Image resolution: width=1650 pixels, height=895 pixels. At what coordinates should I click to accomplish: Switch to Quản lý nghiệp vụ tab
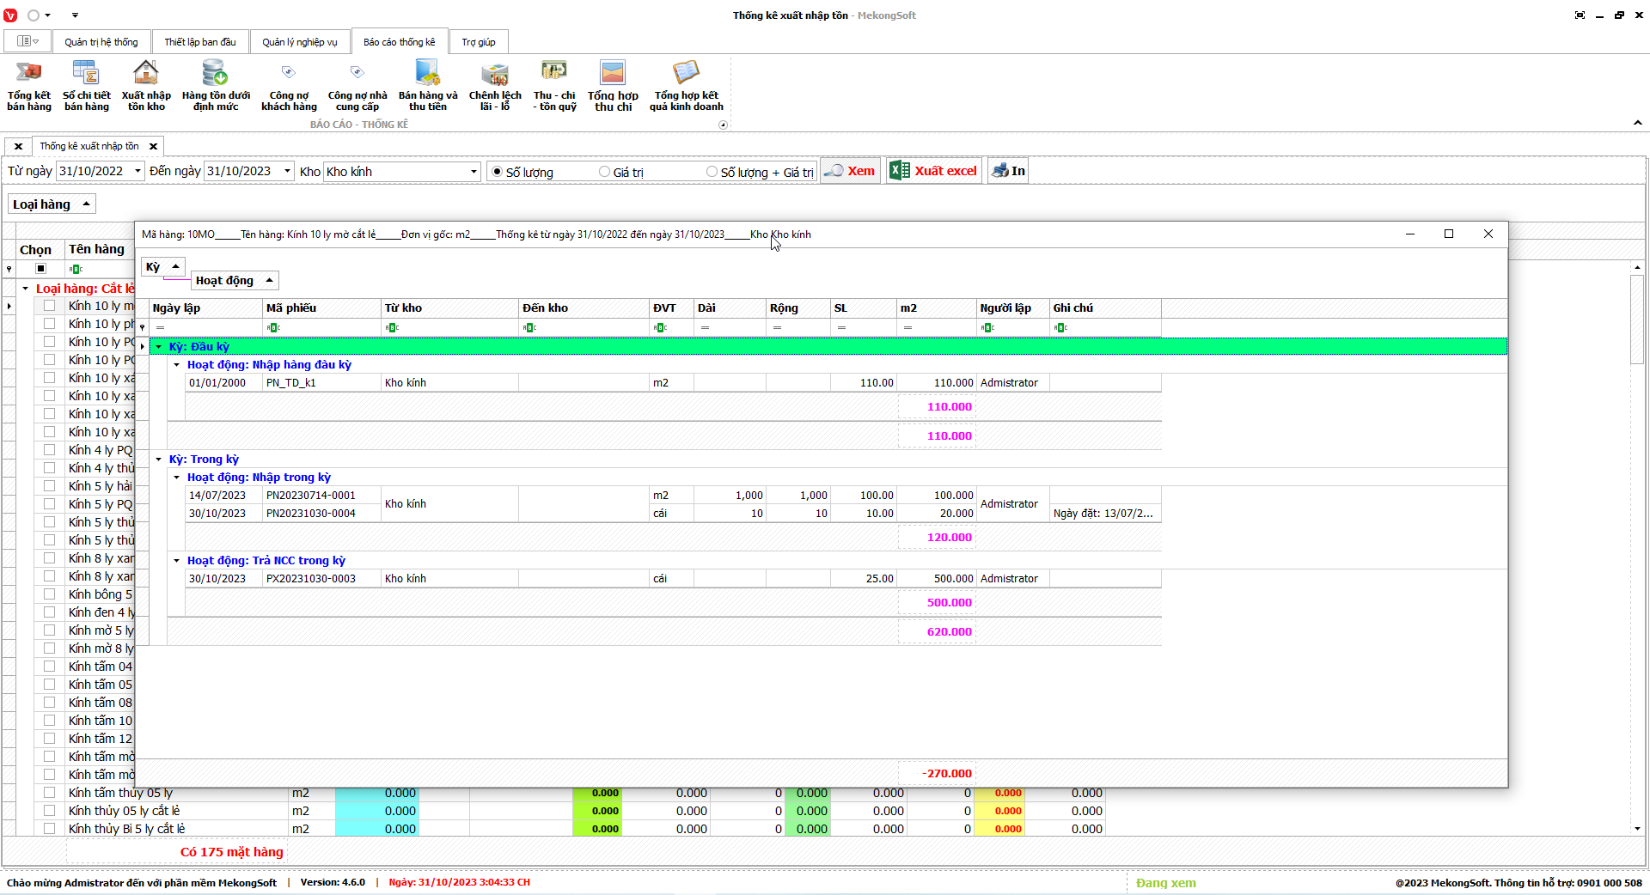pyautogui.click(x=299, y=42)
